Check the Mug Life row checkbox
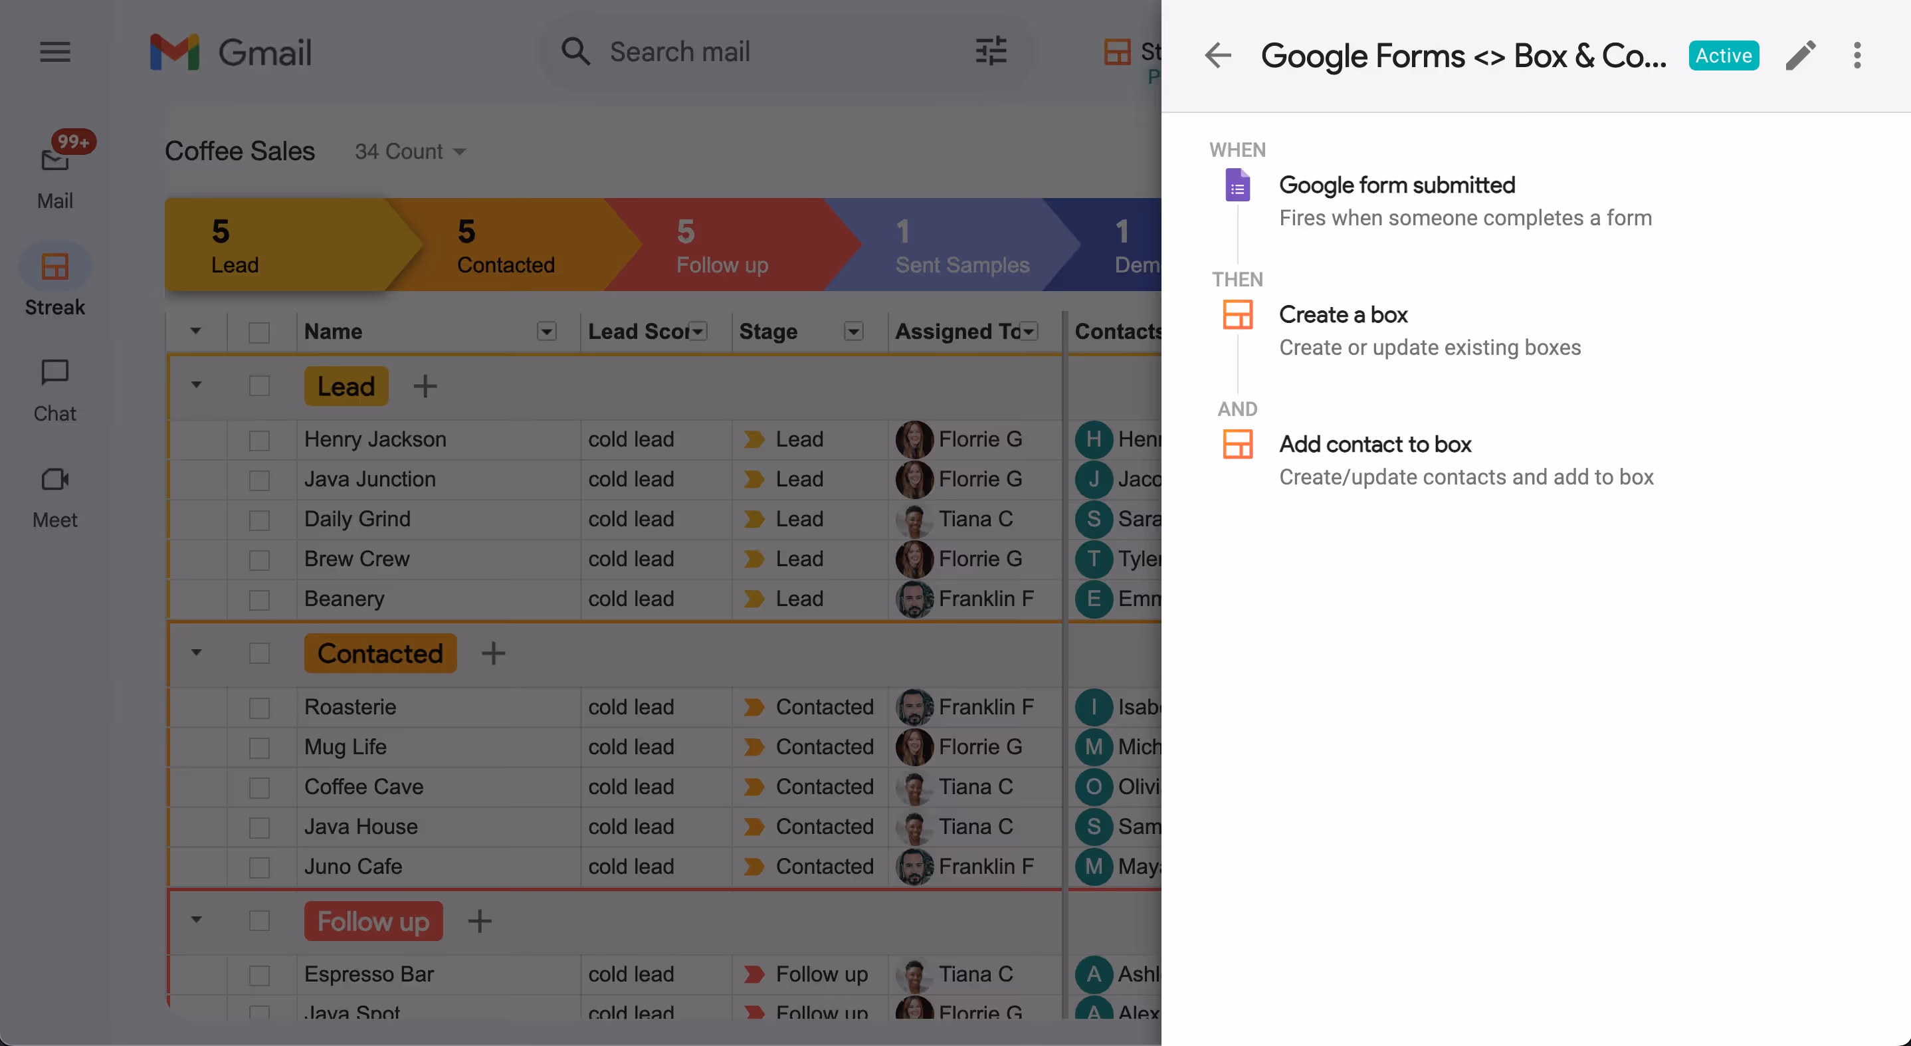 click(259, 748)
